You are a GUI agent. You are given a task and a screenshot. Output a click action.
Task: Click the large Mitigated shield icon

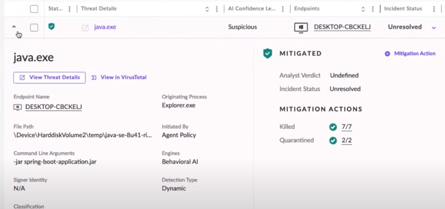[x=267, y=54]
